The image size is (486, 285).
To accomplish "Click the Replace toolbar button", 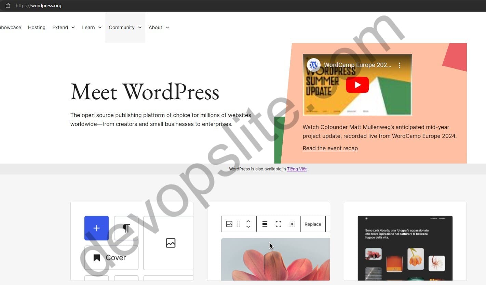I will click(x=313, y=224).
